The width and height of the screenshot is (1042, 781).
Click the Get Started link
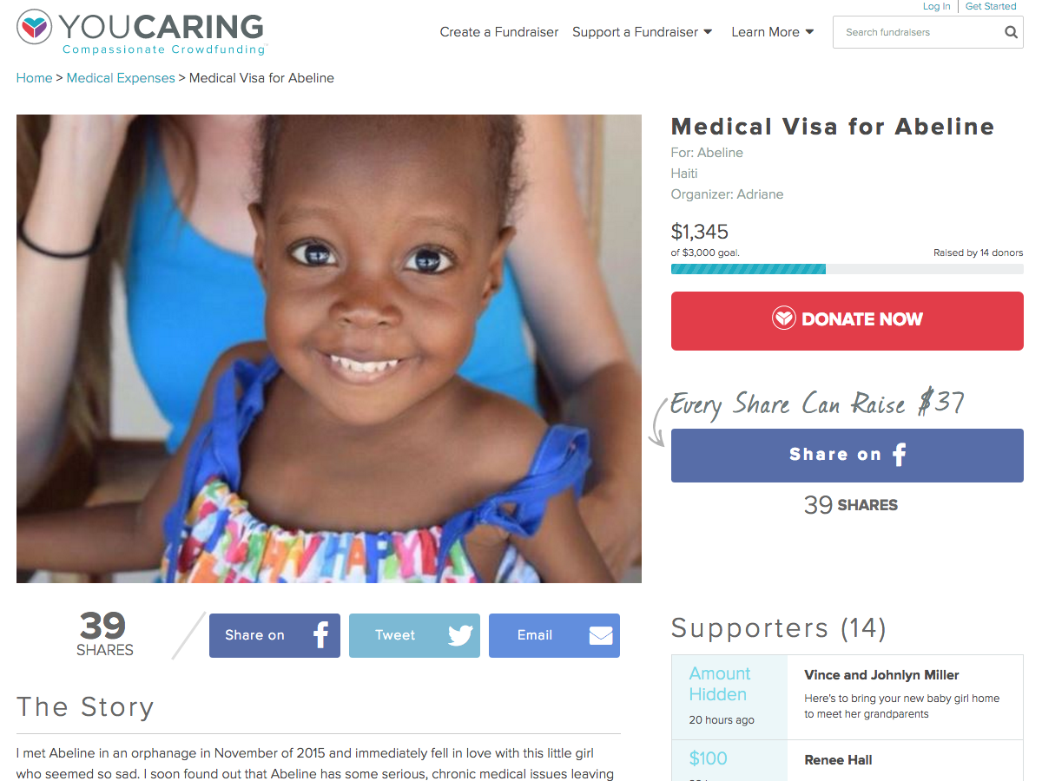click(x=991, y=6)
